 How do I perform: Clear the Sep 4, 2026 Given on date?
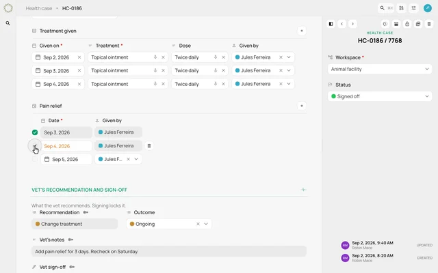point(79,84)
